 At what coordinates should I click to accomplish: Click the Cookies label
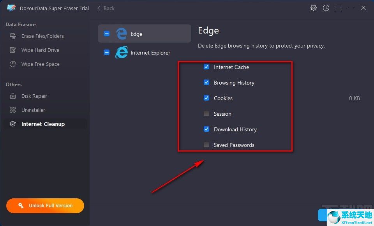click(x=223, y=98)
